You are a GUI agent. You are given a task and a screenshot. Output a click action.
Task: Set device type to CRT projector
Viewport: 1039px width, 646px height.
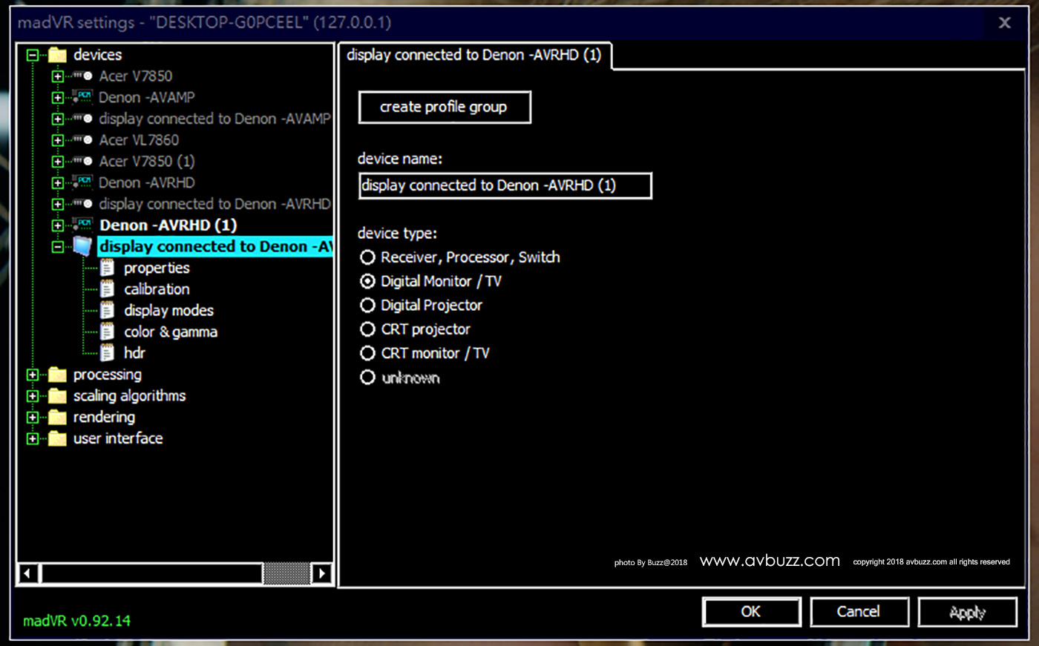point(367,329)
